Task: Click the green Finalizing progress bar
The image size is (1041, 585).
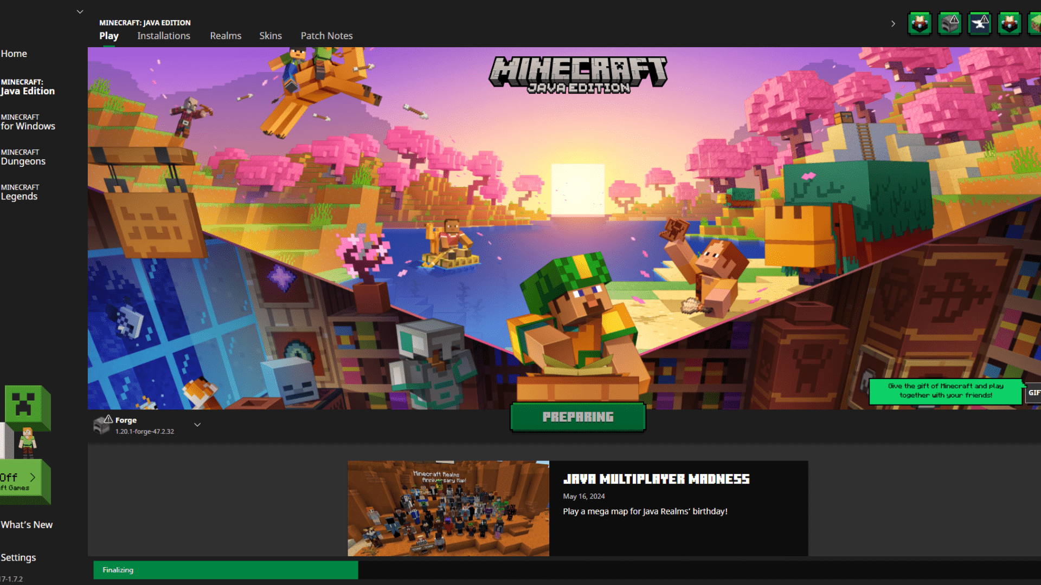Action: pyautogui.click(x=226, y=570)
